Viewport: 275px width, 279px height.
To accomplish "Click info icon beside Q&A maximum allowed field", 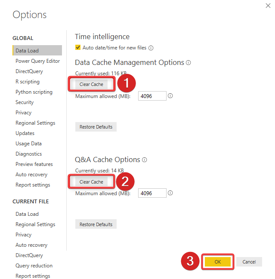I will coord(170,193).
